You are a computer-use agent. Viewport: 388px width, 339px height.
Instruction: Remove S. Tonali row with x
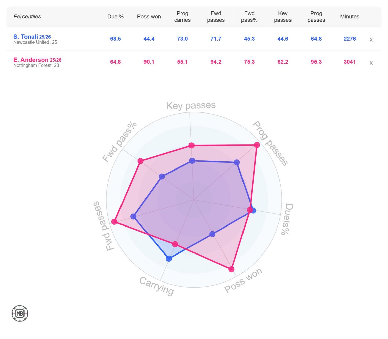click(x=371, y=40)
